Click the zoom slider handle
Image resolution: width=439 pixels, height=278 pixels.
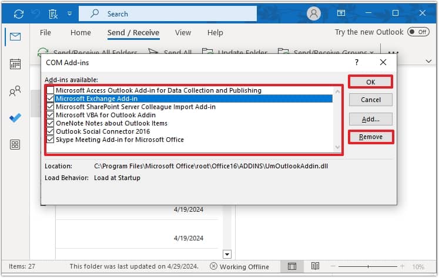(x=368, y=266)
